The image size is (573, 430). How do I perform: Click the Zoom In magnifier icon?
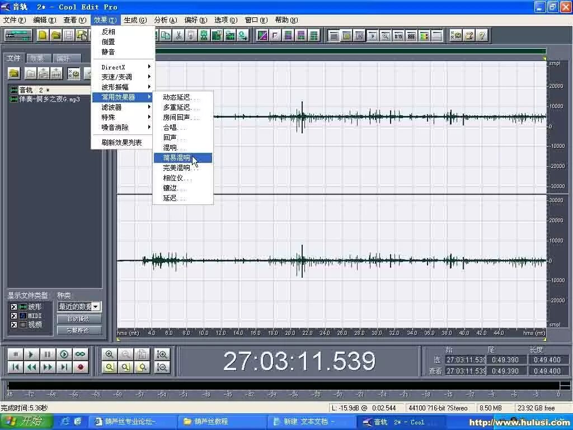[x=110, y=354]
